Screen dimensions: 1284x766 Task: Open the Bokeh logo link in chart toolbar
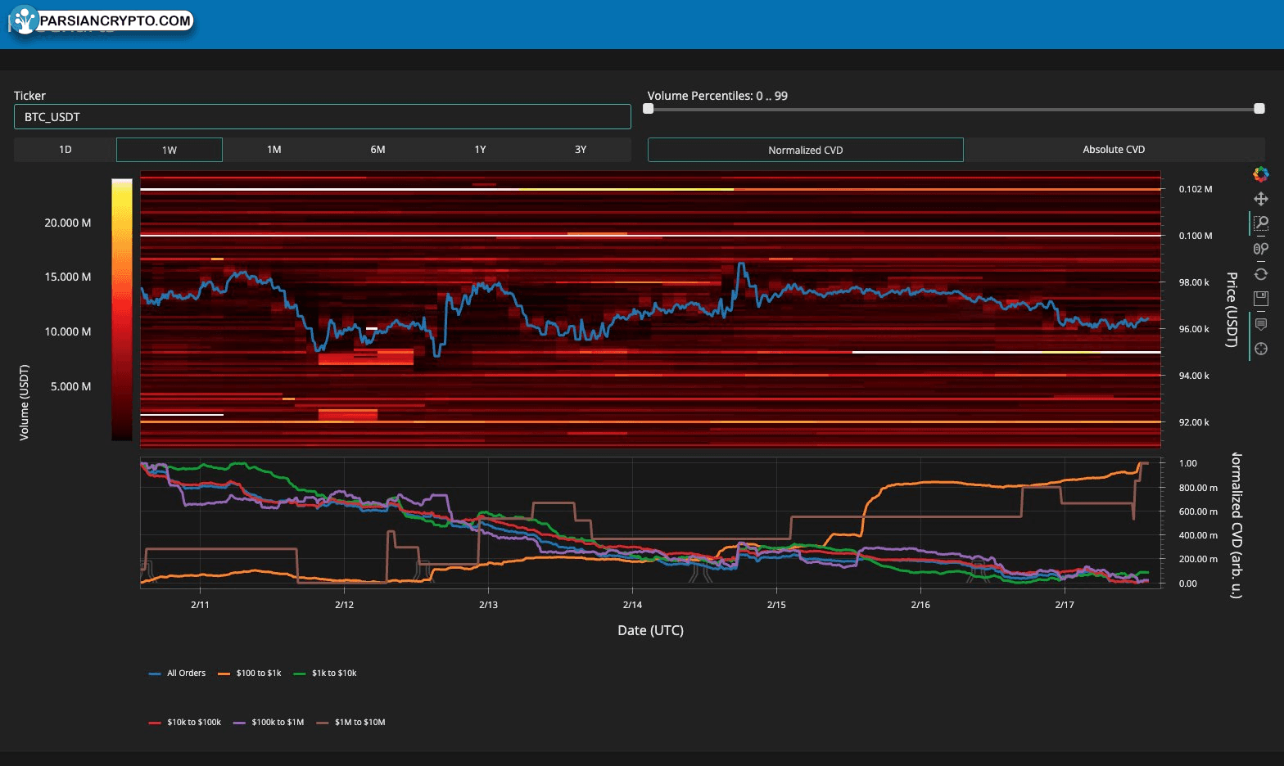[1260, 174]
